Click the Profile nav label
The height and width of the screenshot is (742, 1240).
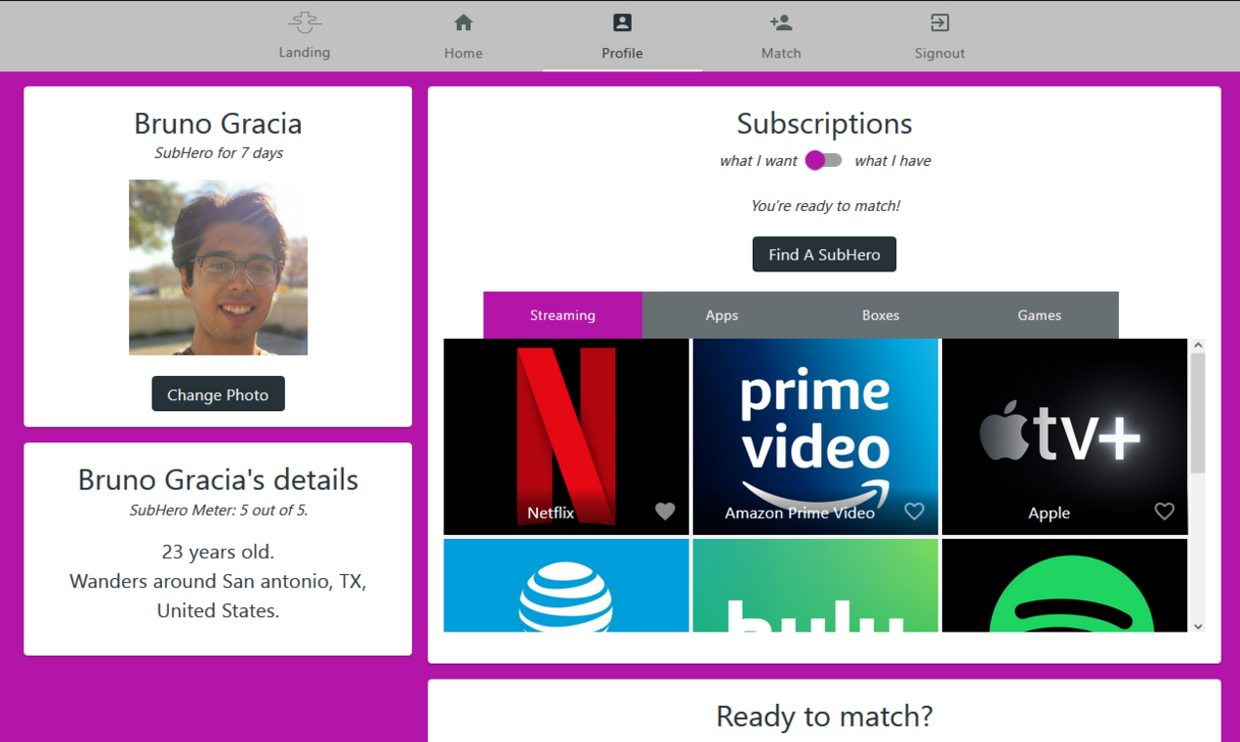coord(622,53)
